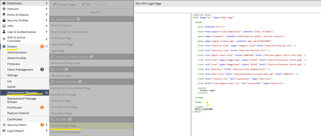The width and height of the screenshot is (321, 136).
Task: Favorite Replacement Messages with the star icon
Action: 46,93
